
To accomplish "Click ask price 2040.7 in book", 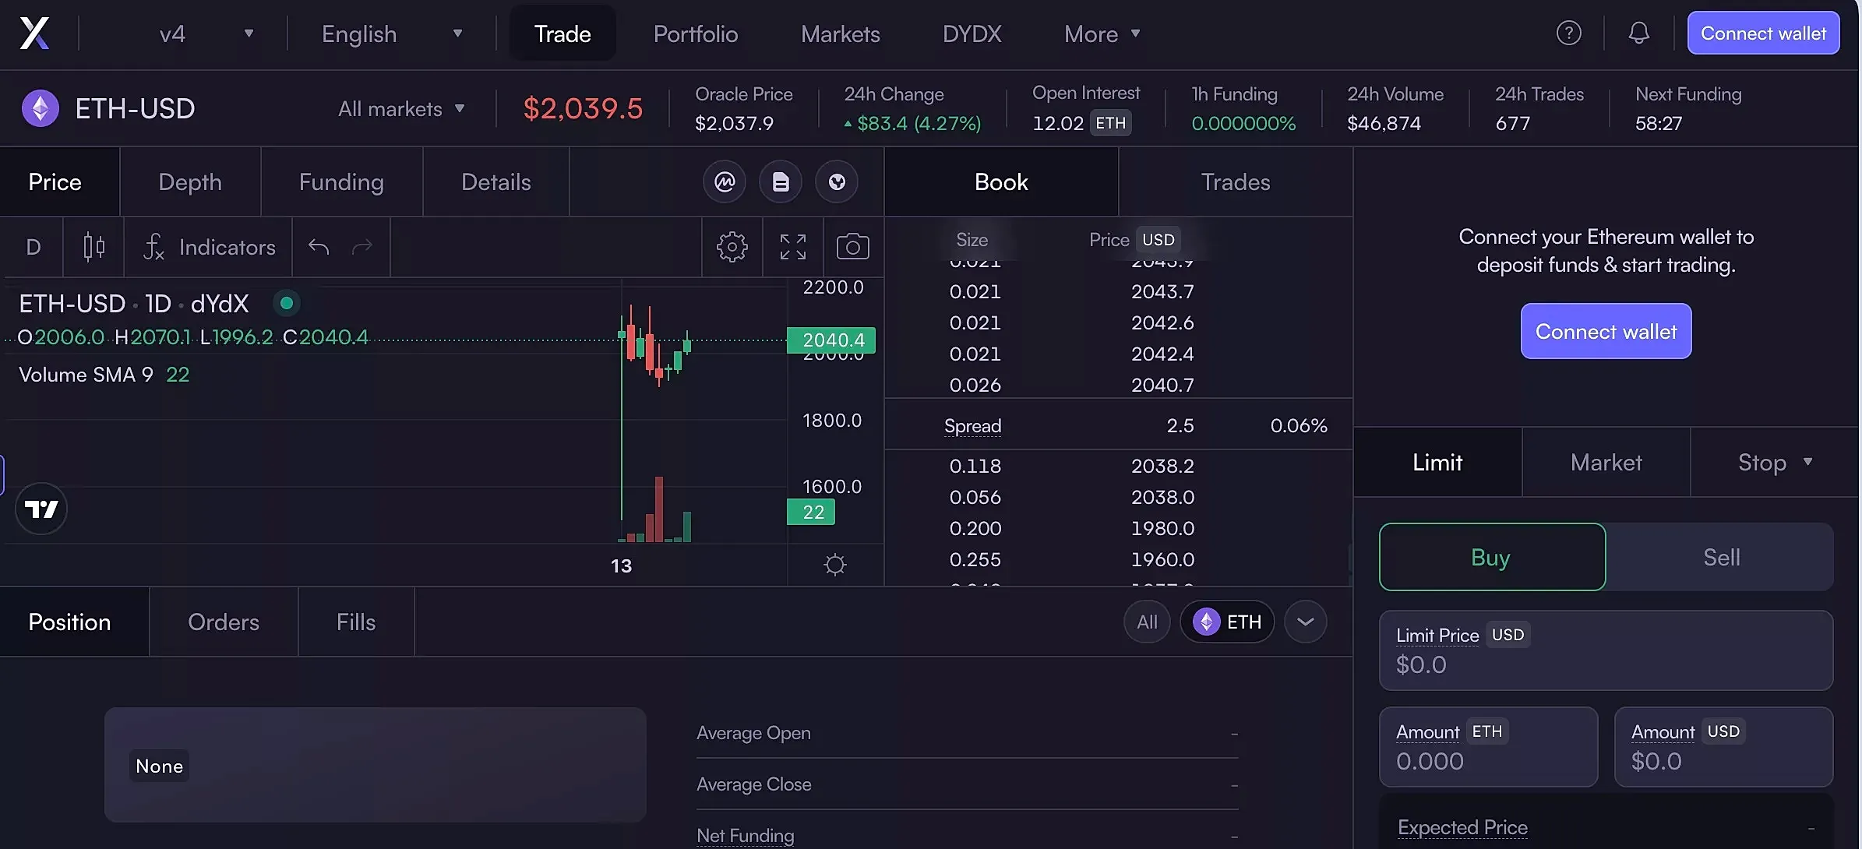I will (x=1162, y=385).
